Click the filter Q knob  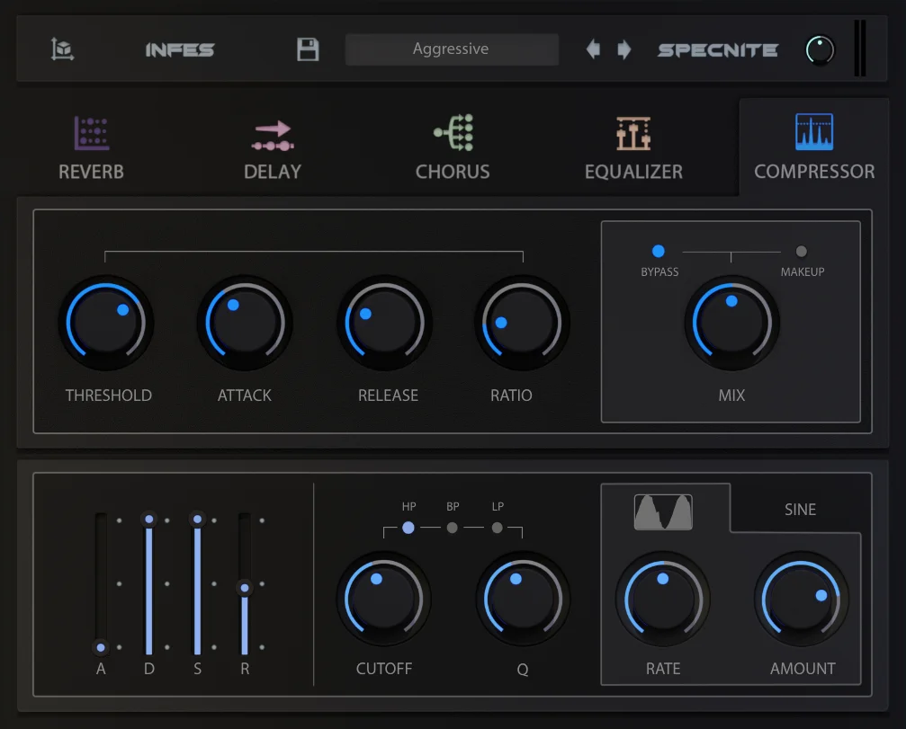tap(523, 599)
